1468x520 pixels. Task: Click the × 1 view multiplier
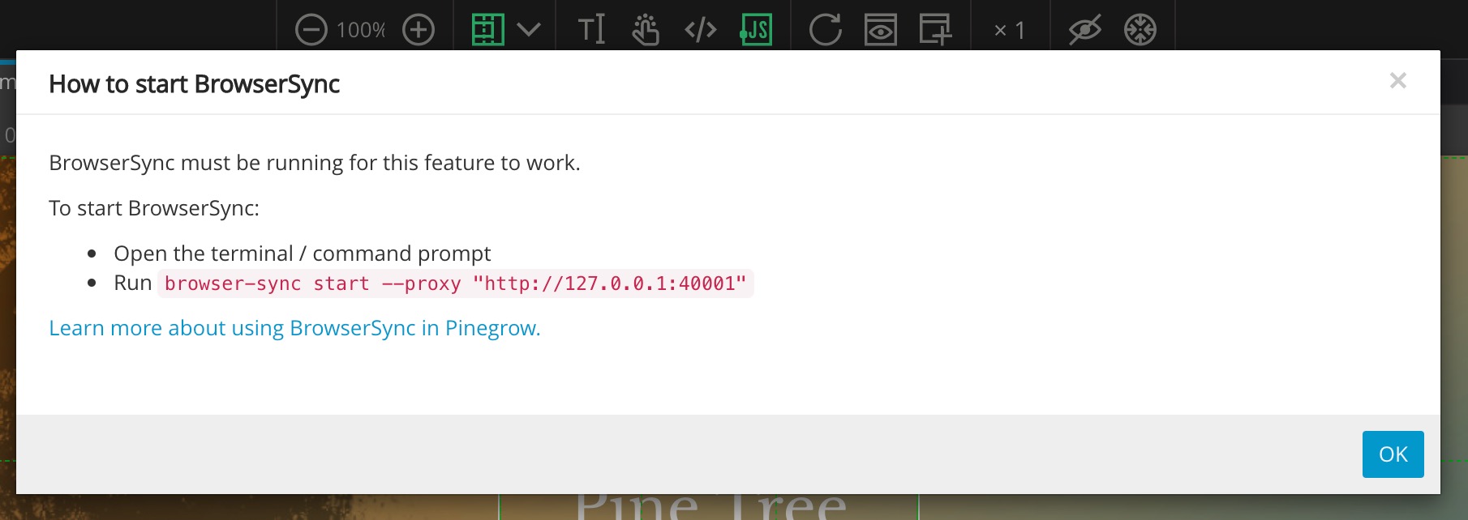(1010, 31)
